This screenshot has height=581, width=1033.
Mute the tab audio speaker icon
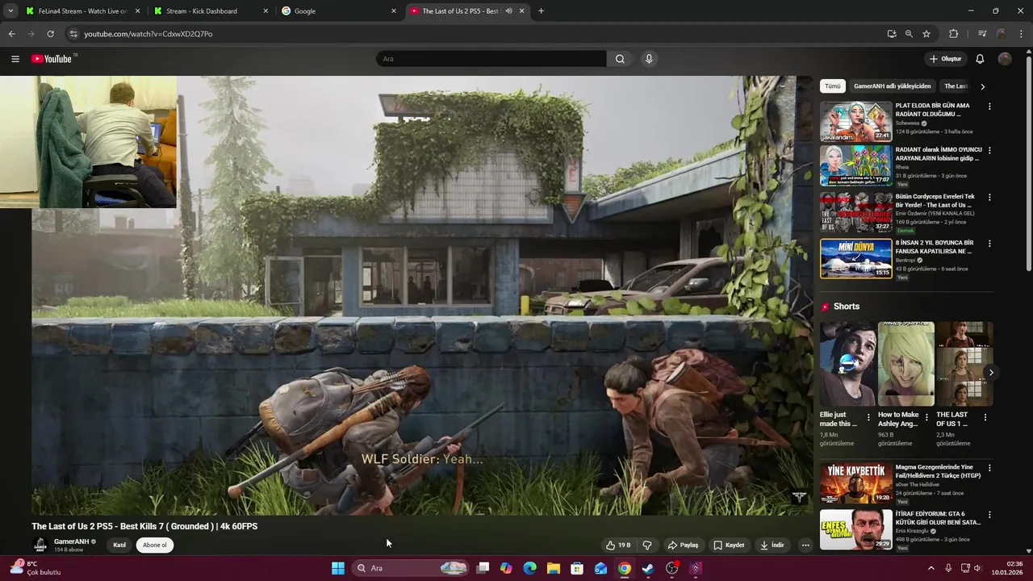(x=508, y=11)
